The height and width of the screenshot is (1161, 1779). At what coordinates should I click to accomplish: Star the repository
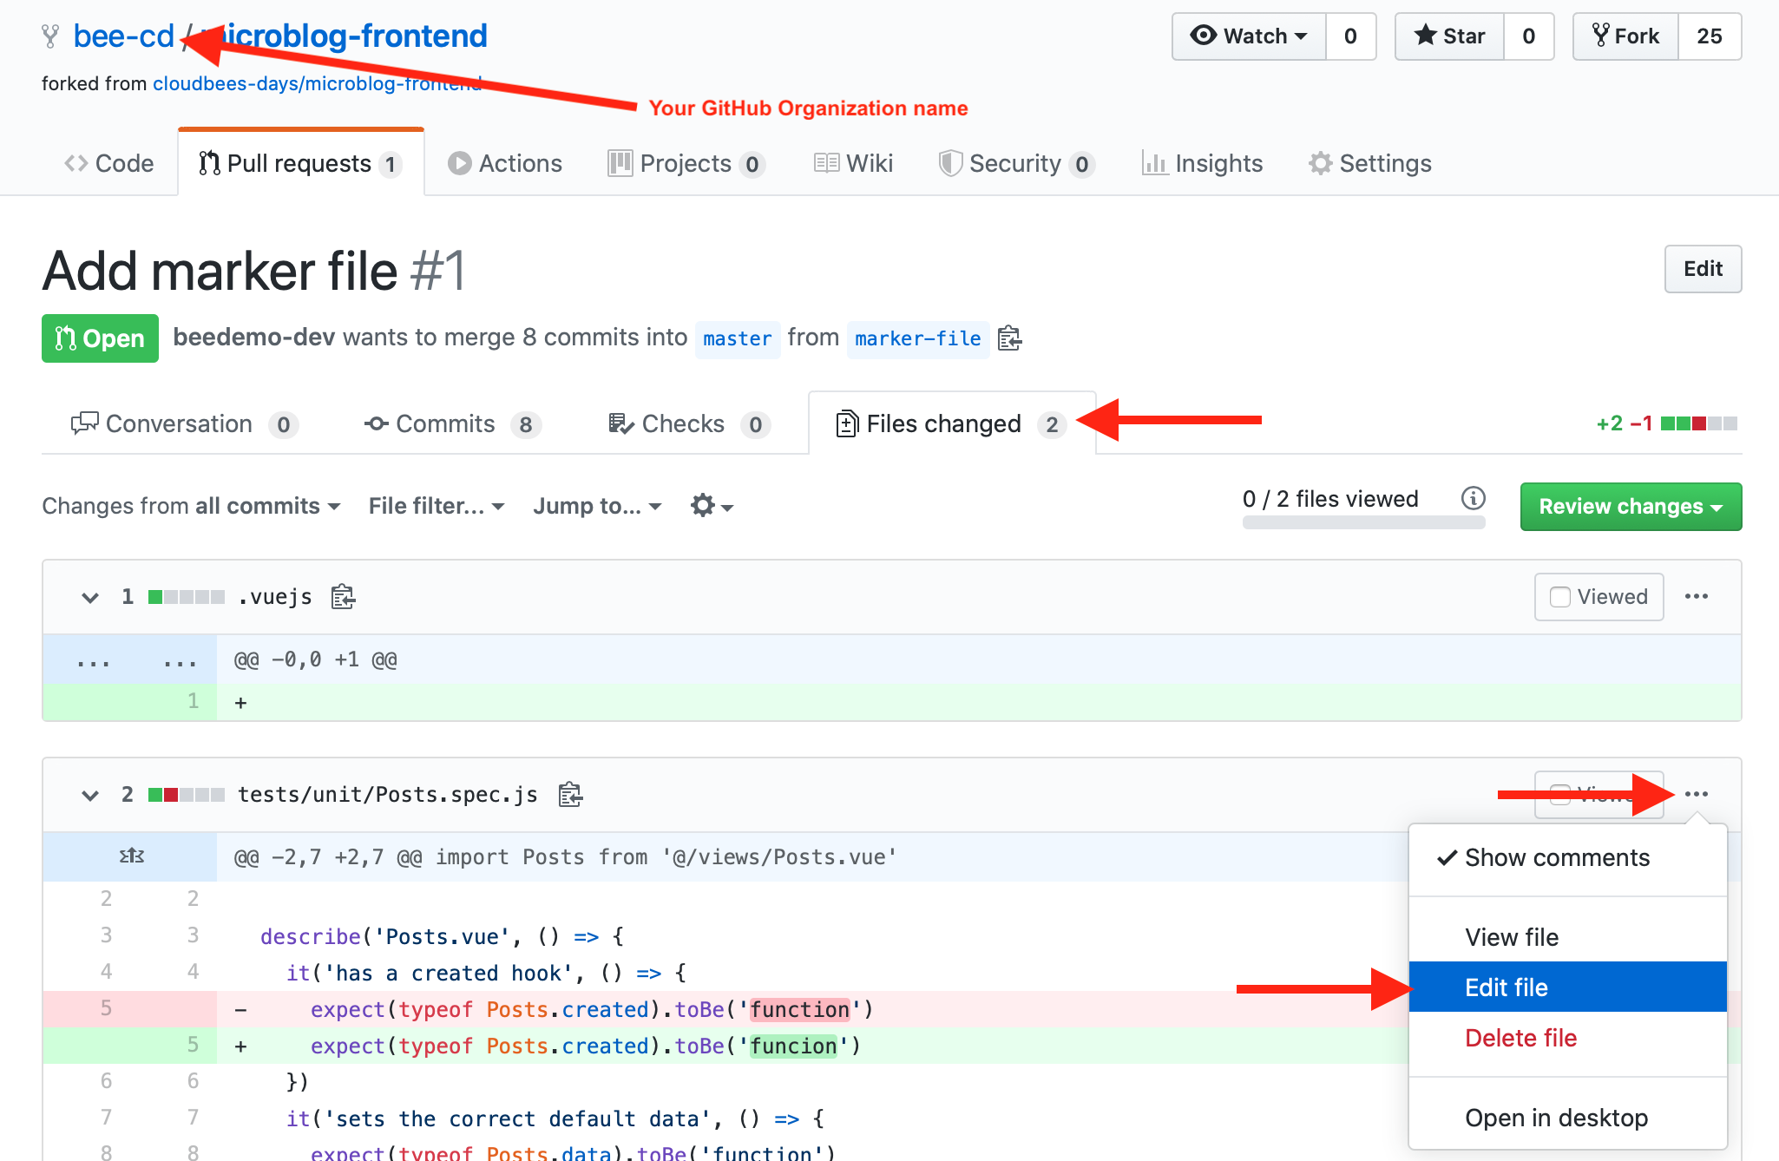(x=1449, y=36)
